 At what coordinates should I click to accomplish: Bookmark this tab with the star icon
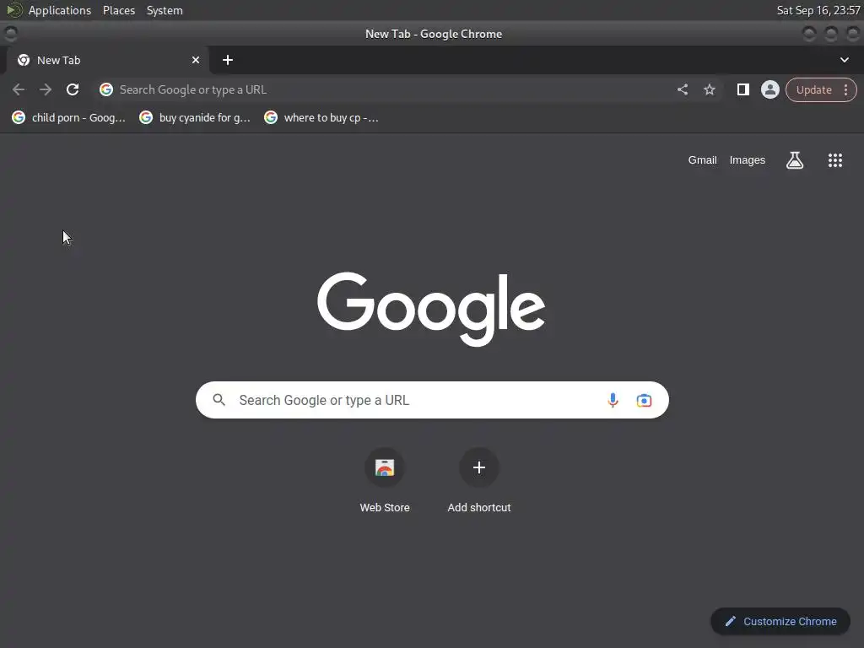coord(709,89)
